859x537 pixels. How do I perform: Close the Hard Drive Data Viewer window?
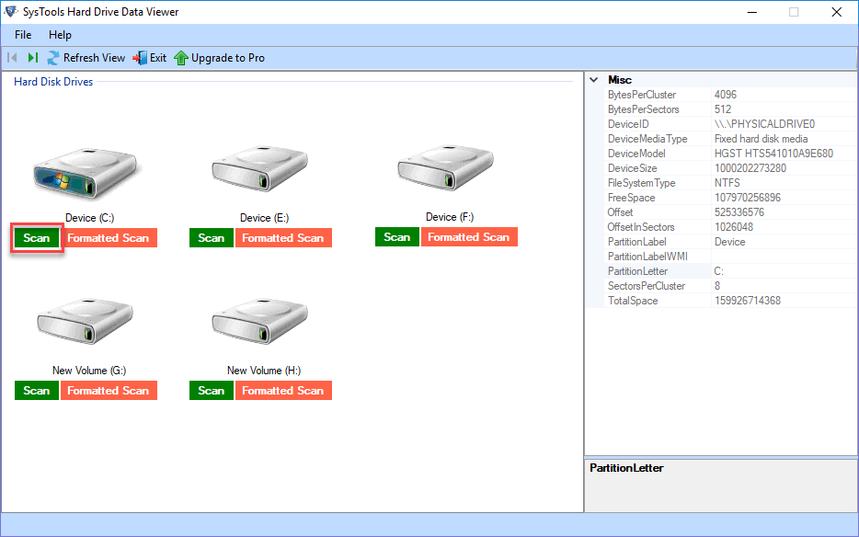(837, 12)
